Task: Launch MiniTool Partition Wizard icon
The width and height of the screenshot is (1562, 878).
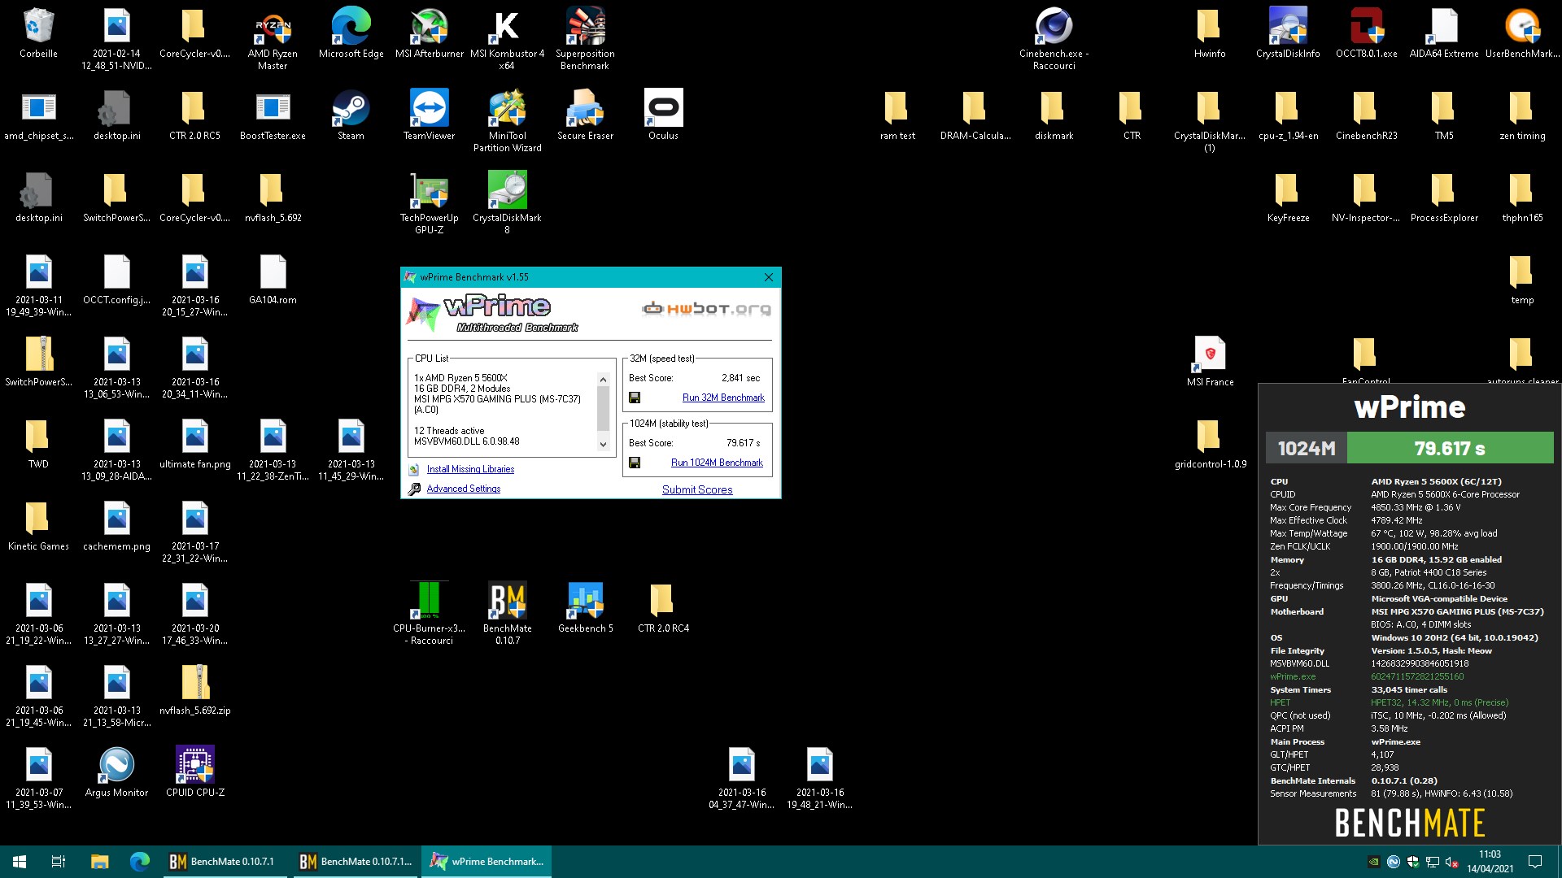Action: [507, 120]
